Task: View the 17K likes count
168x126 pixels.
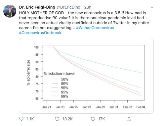Action: coord(102,119)
